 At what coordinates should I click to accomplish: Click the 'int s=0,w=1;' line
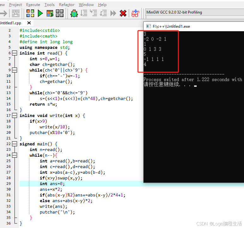point(45,59)
